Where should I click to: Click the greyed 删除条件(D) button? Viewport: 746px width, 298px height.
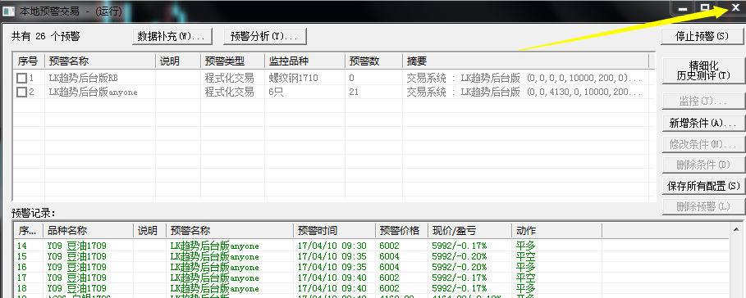click(x=703, y=165)
